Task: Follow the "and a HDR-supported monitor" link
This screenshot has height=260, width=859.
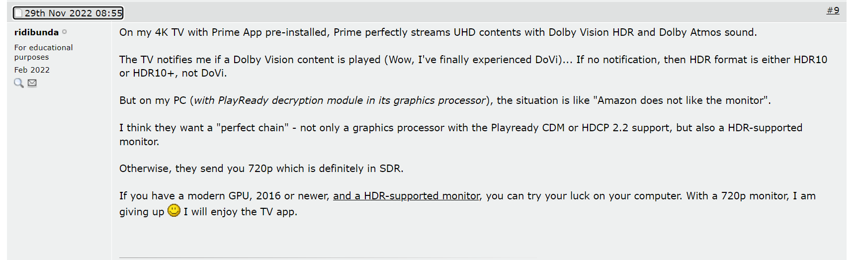Action: pyautogui.click(x=406, y=196)
